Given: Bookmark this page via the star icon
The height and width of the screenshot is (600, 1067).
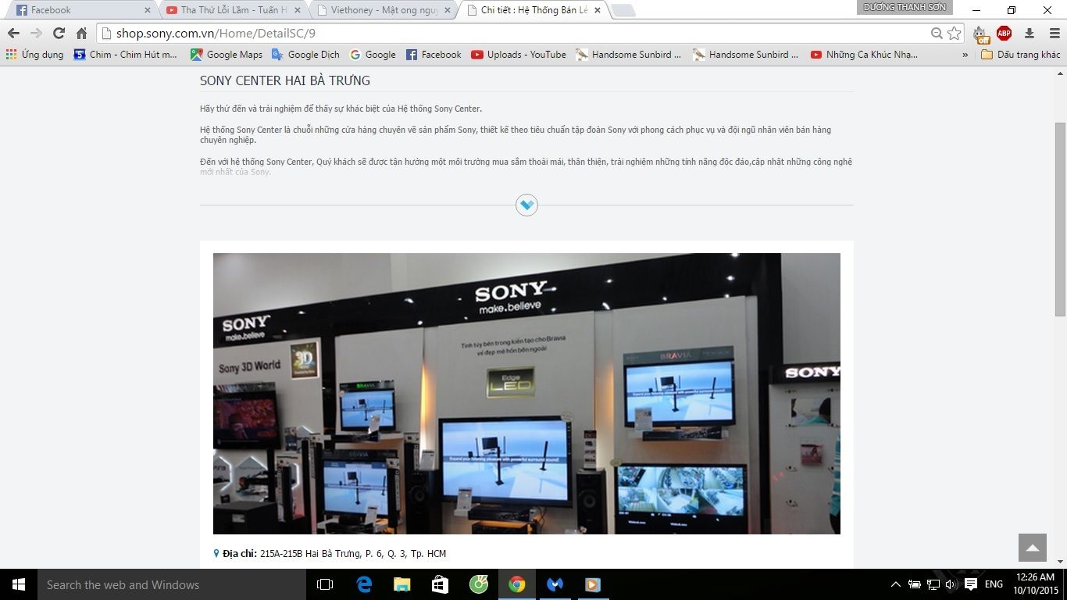Looking at the screenshot, I should 954,34.
